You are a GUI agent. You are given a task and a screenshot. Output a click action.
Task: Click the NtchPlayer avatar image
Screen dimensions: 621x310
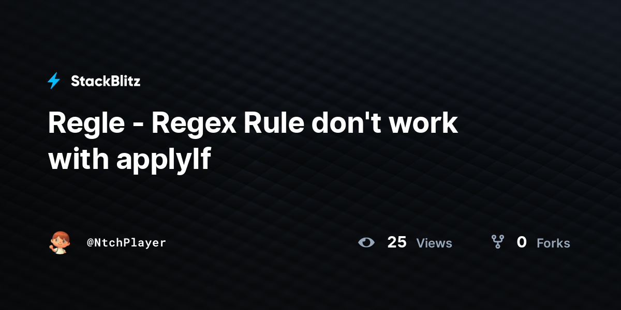coord(60,242)
